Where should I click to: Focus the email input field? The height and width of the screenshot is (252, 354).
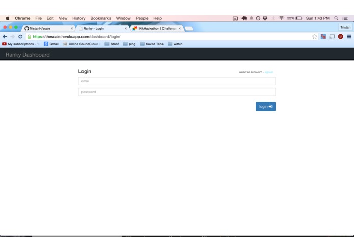[x=177, y=81]
